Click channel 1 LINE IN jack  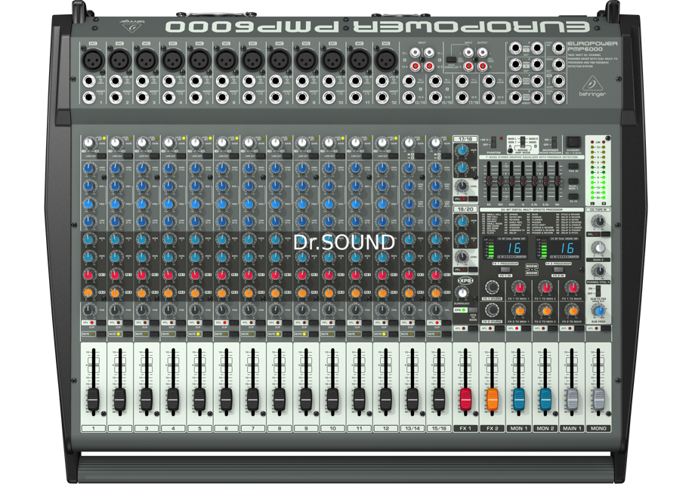[88, 82]
